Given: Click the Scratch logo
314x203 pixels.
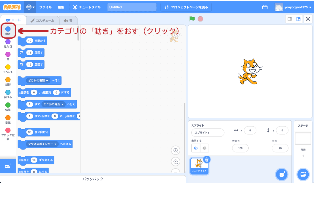Looking at the screenshot, I should click(12, 7).
